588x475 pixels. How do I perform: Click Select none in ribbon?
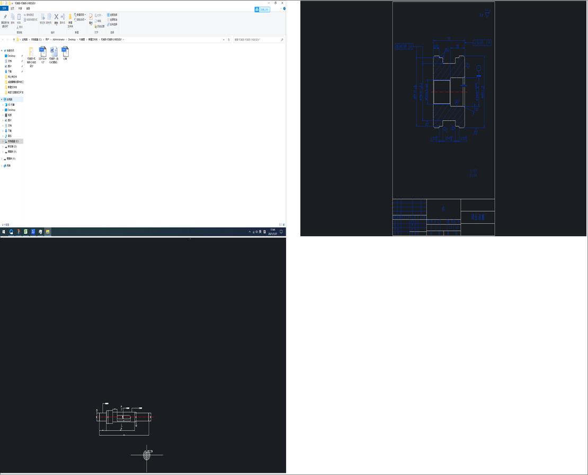pyautogui.click(x=112, y=20)
